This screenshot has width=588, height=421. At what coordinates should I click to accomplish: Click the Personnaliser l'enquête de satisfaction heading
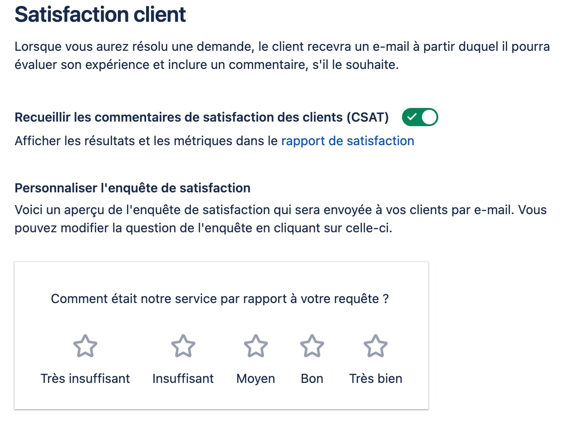click(x=132, y=188)
